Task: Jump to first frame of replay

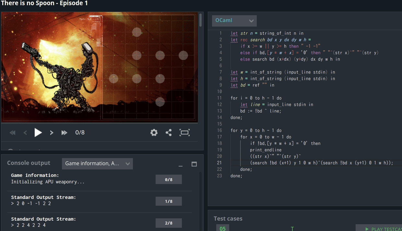Action: pos(13,133)
